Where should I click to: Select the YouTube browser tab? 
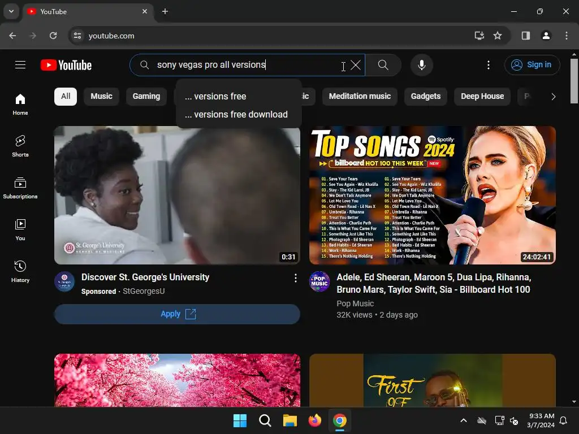[x=89, y=12]
